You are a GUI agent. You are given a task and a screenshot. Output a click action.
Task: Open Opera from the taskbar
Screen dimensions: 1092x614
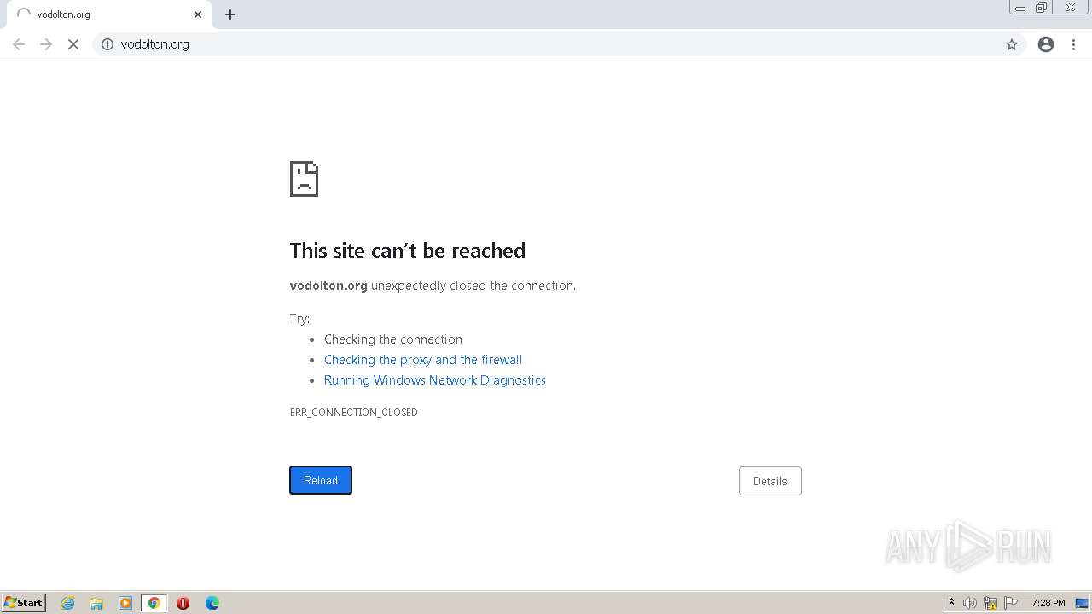(183, 603)
